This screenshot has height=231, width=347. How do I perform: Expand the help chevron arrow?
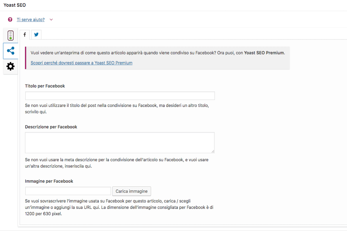pos(51,20)
